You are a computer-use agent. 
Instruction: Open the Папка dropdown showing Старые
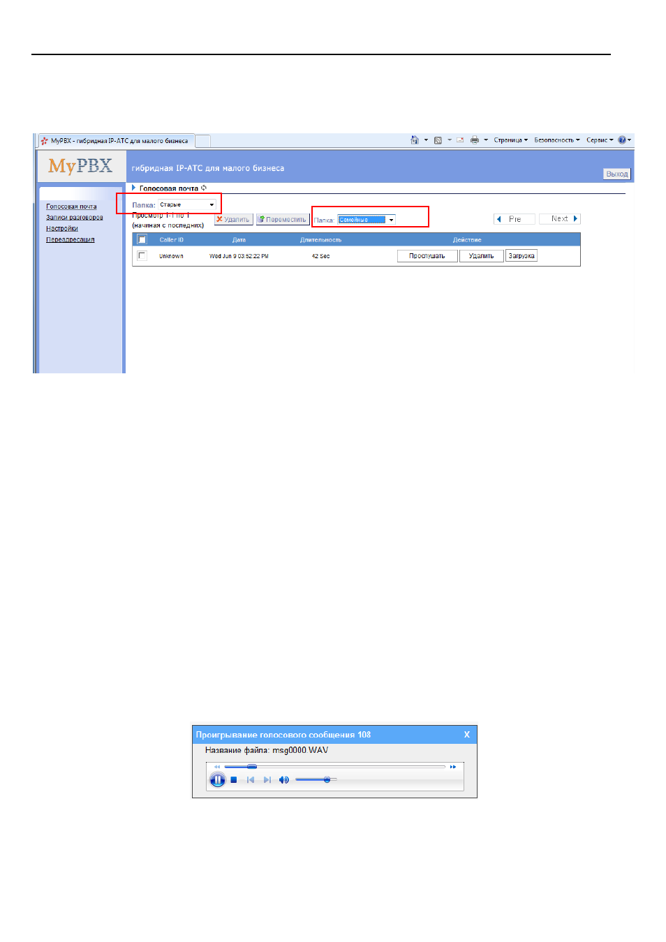(x=187, y=204)
